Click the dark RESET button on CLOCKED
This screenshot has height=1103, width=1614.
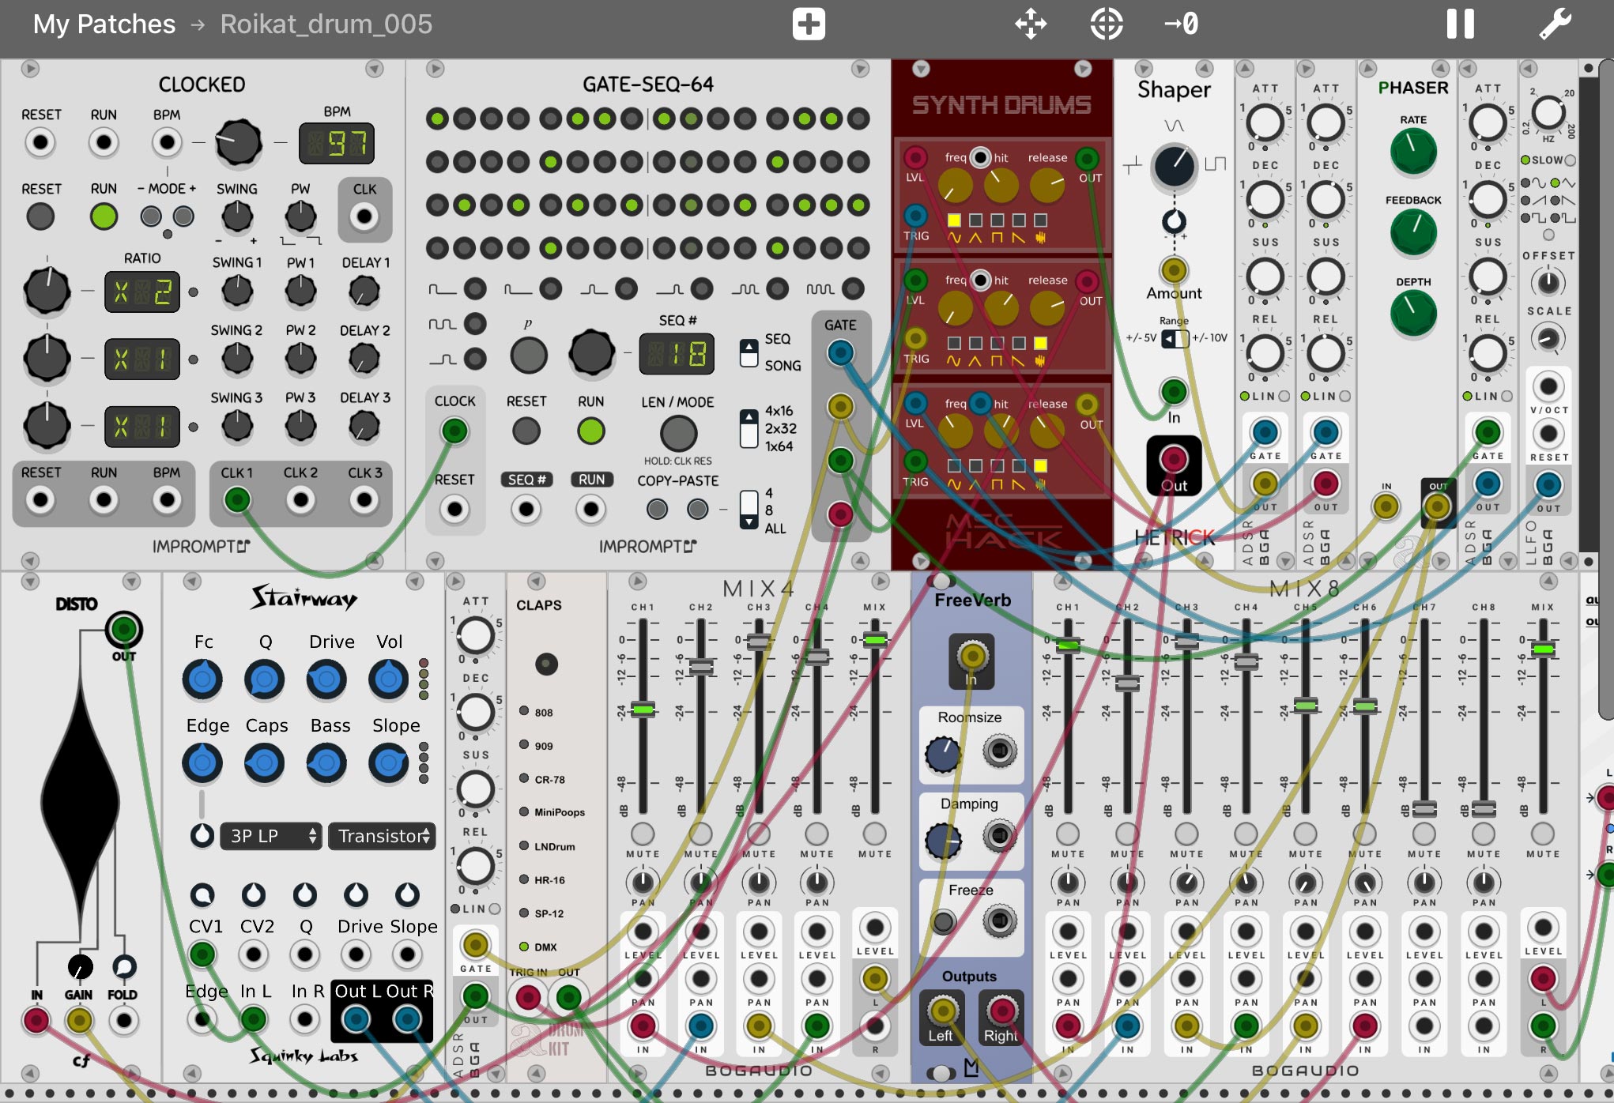tap(40, 216)
